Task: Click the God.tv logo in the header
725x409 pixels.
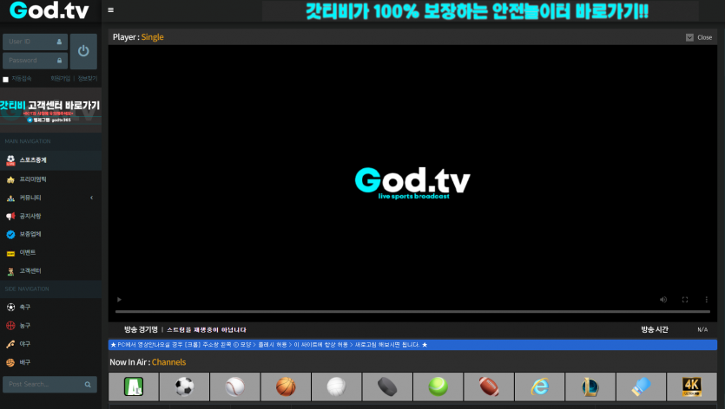Action: (49, 10)
